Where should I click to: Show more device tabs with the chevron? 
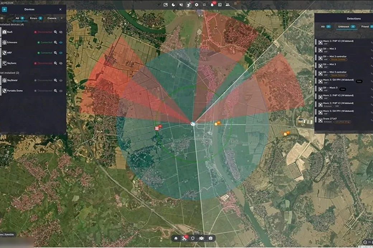click(62, 18)
